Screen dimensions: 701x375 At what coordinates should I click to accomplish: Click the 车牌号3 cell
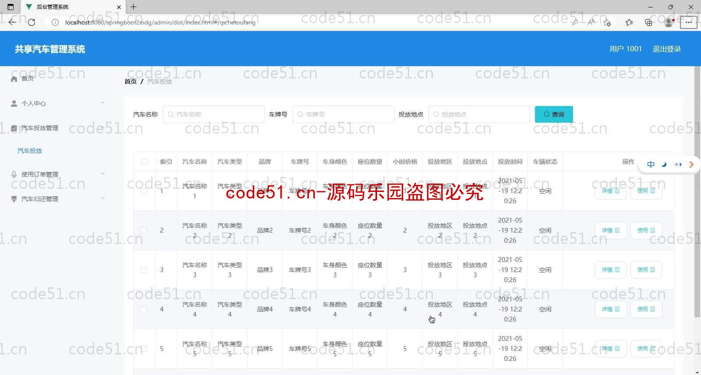coord(300,270)
